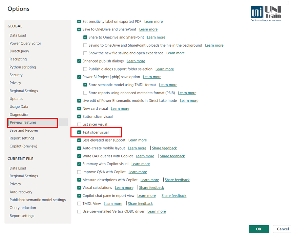Image resolution: width=291 pixels, height=233 pixels.
Task: Share feedback on Auto-create mobile layout
Action: [x=164, y=148]
